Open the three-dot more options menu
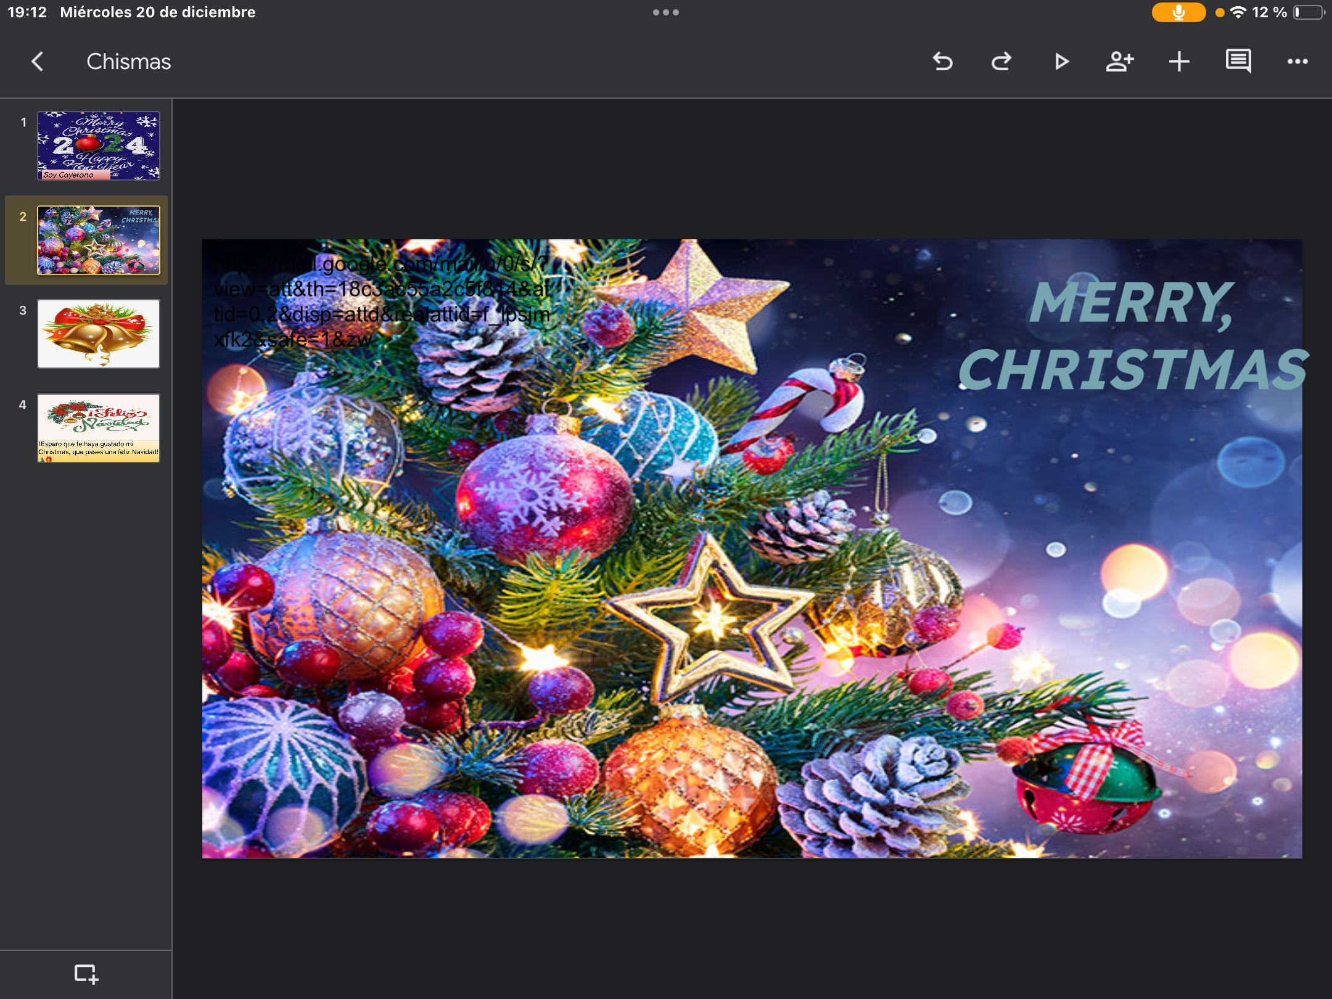This screenshot has width=1332, height=999. (x=1297, y=62)
